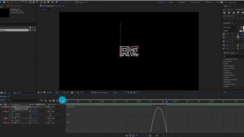Expand Color Correction effects category

click(x=223, y=75)
